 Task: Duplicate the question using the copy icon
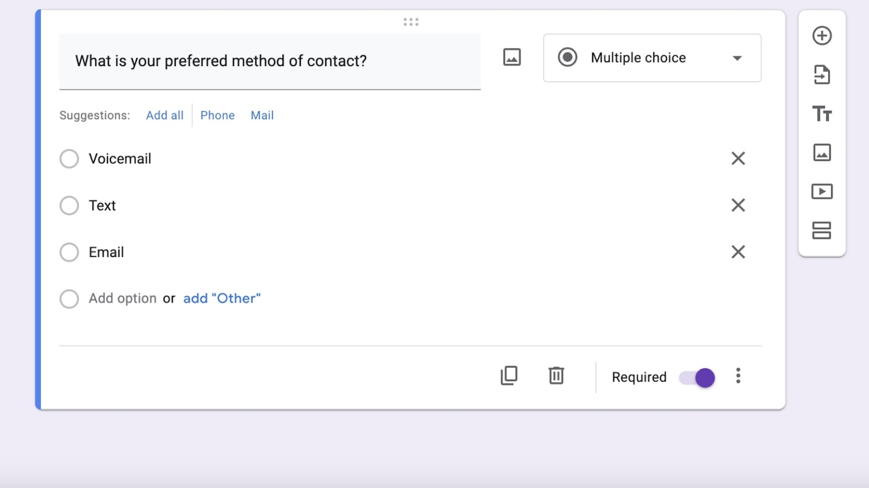509,376
